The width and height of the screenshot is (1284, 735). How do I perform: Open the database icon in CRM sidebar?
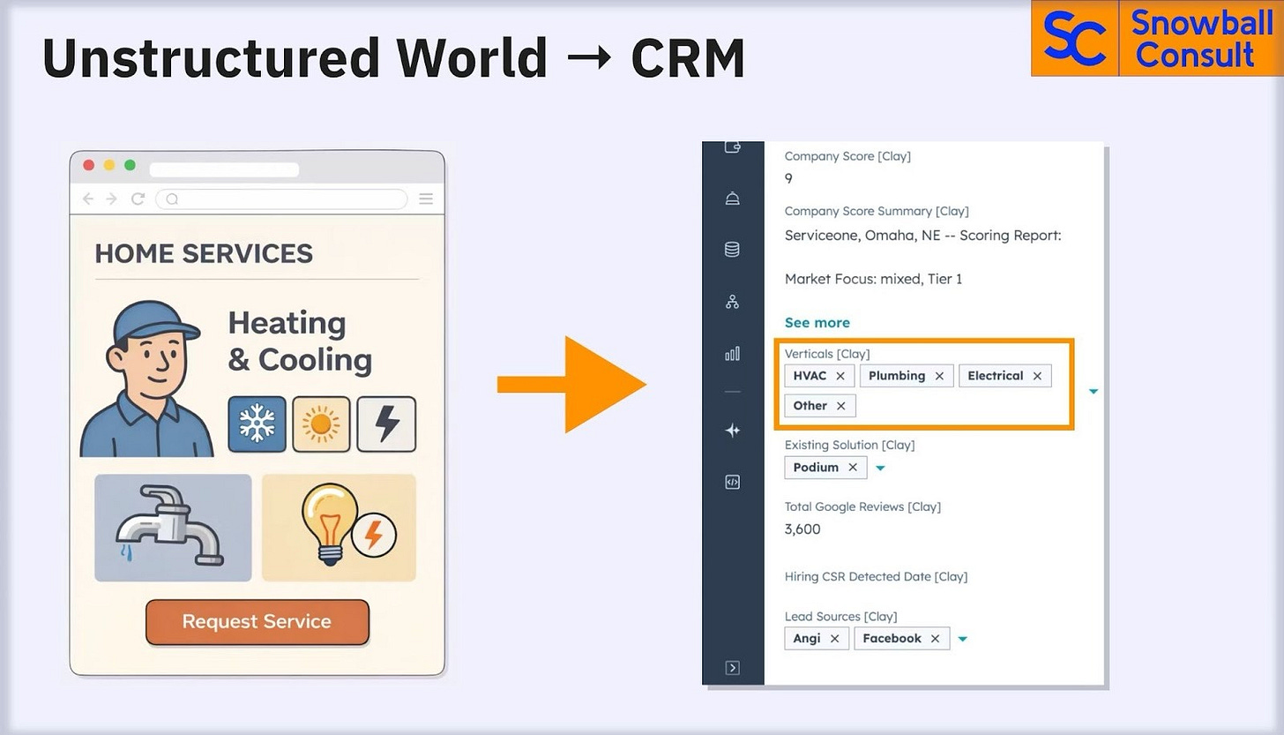coord(732,250)
